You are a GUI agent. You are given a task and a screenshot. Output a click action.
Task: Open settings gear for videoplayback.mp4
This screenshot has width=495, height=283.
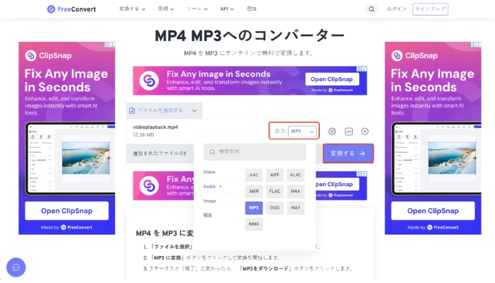(x=332, y=132)
